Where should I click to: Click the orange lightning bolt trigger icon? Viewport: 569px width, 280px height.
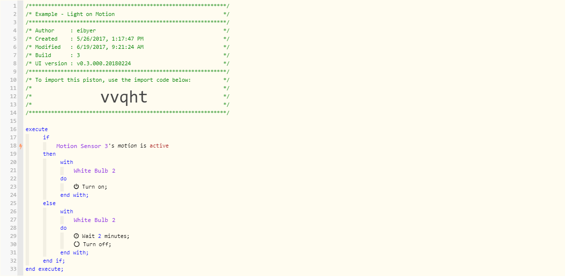(x=21, y=146)
